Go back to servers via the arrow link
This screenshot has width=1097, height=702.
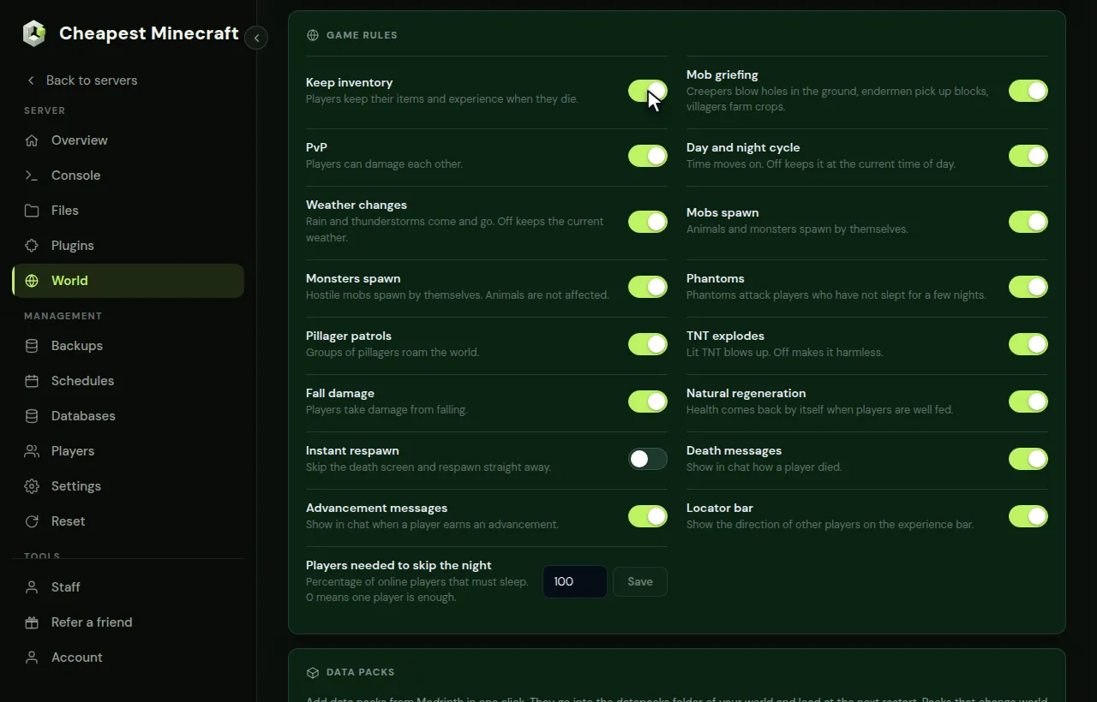(81, 80)
